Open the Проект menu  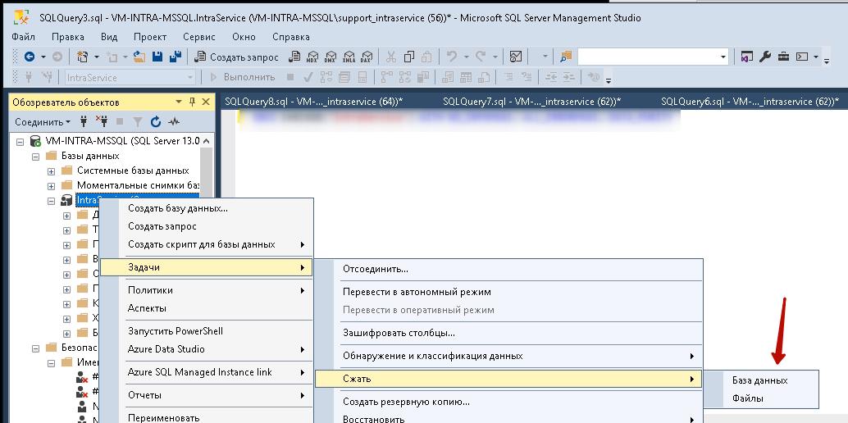pos(150,37)
